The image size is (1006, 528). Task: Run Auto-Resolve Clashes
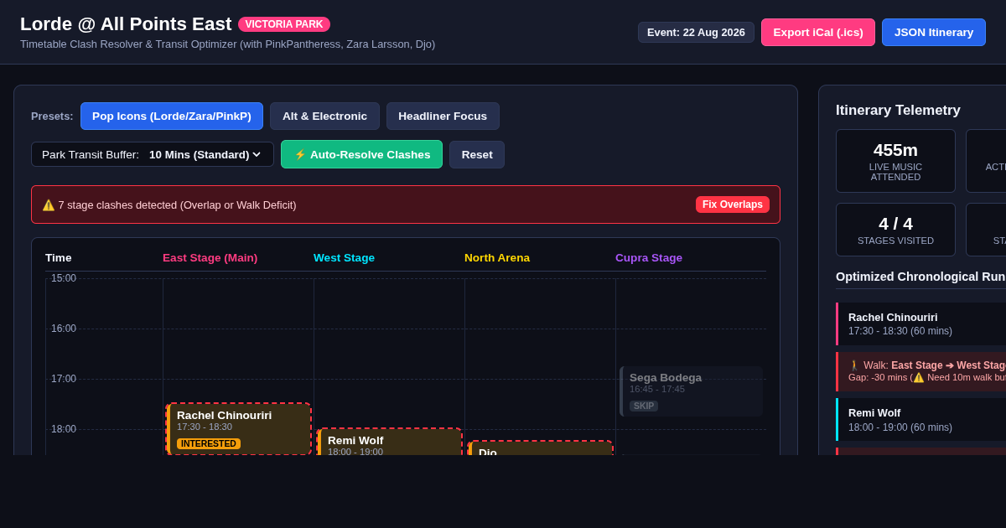(361, 154)
